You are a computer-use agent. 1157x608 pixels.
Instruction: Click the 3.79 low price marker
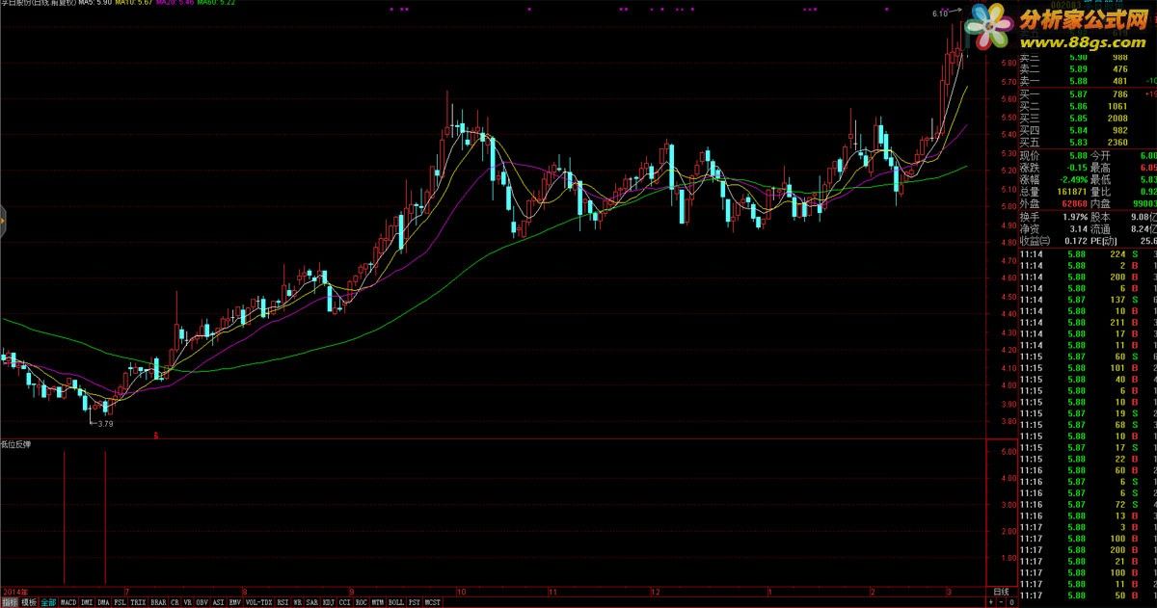coord(103,423)
